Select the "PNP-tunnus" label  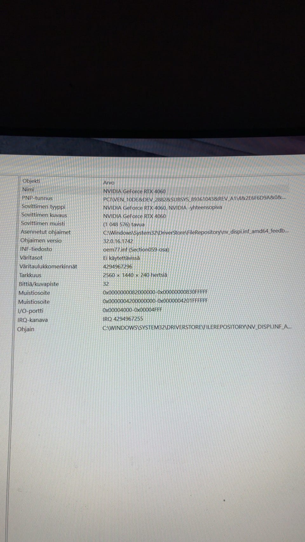pos(37,198)
